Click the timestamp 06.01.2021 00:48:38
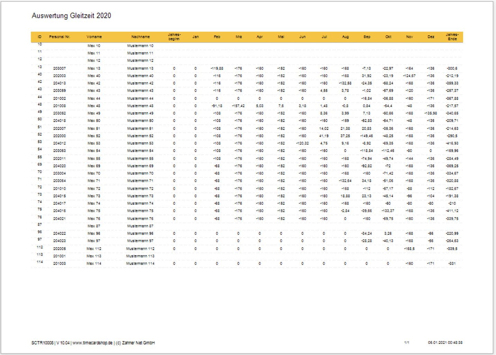Screen dimensions: 496x355 (445, 343)
